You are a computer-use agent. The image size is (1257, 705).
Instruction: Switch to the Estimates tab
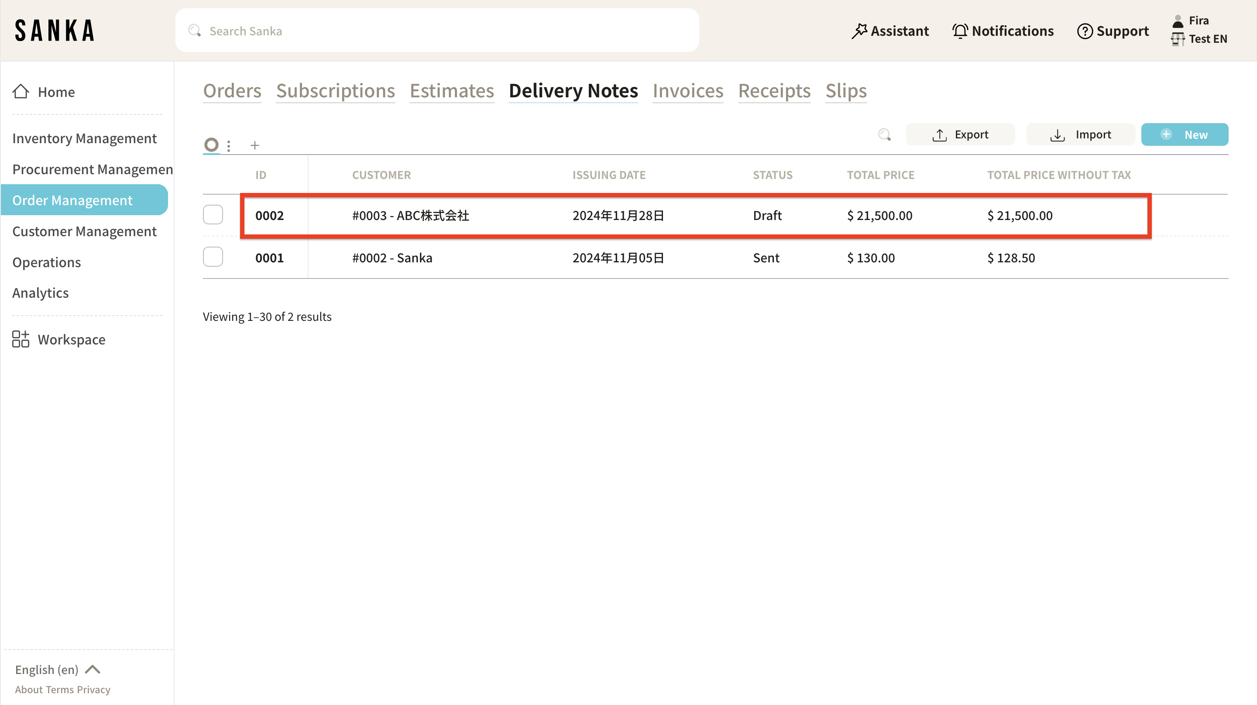click(451, 91)
